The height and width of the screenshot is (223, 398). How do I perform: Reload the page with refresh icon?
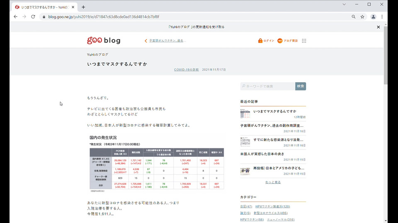[x=33, y=17]
